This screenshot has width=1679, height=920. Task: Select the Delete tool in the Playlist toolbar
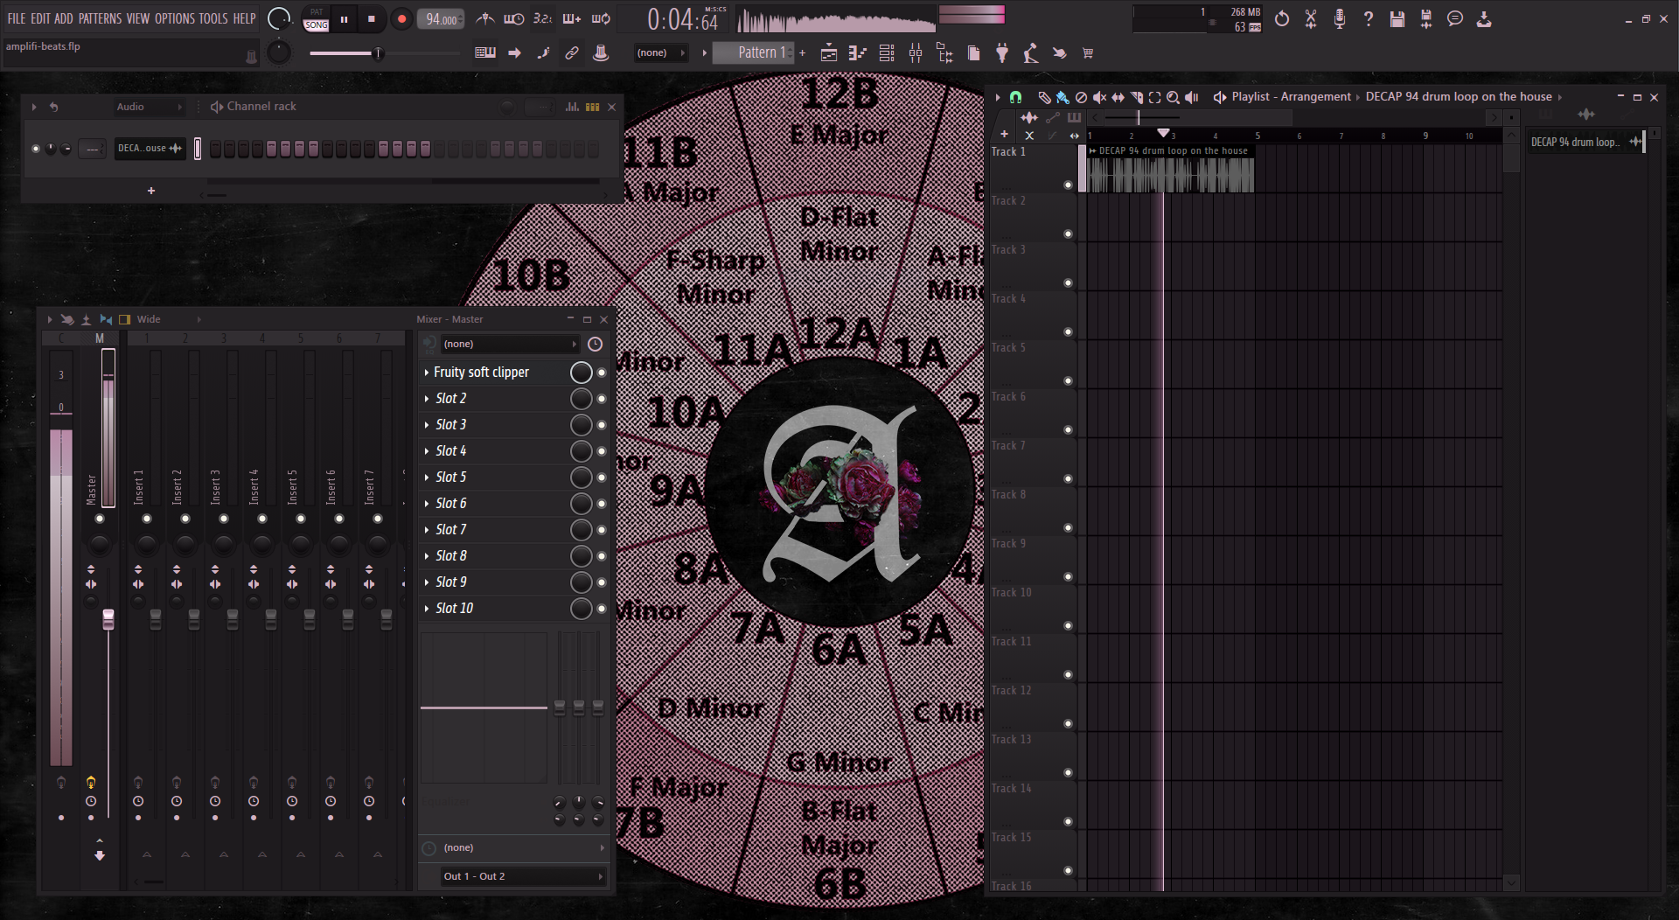coord(1082,97)
